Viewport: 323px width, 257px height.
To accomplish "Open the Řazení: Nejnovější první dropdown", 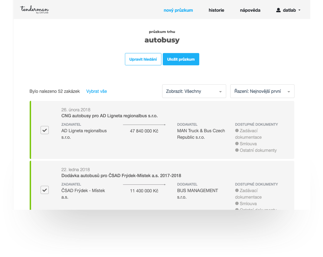I will [x=262, y=91].
